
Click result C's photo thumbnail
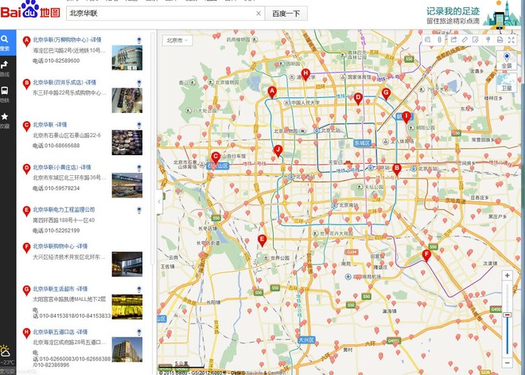point(127,143)
